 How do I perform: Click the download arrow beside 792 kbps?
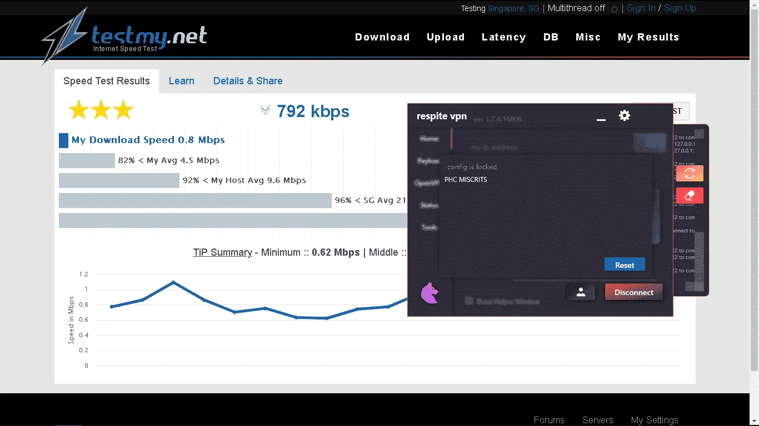265,111
